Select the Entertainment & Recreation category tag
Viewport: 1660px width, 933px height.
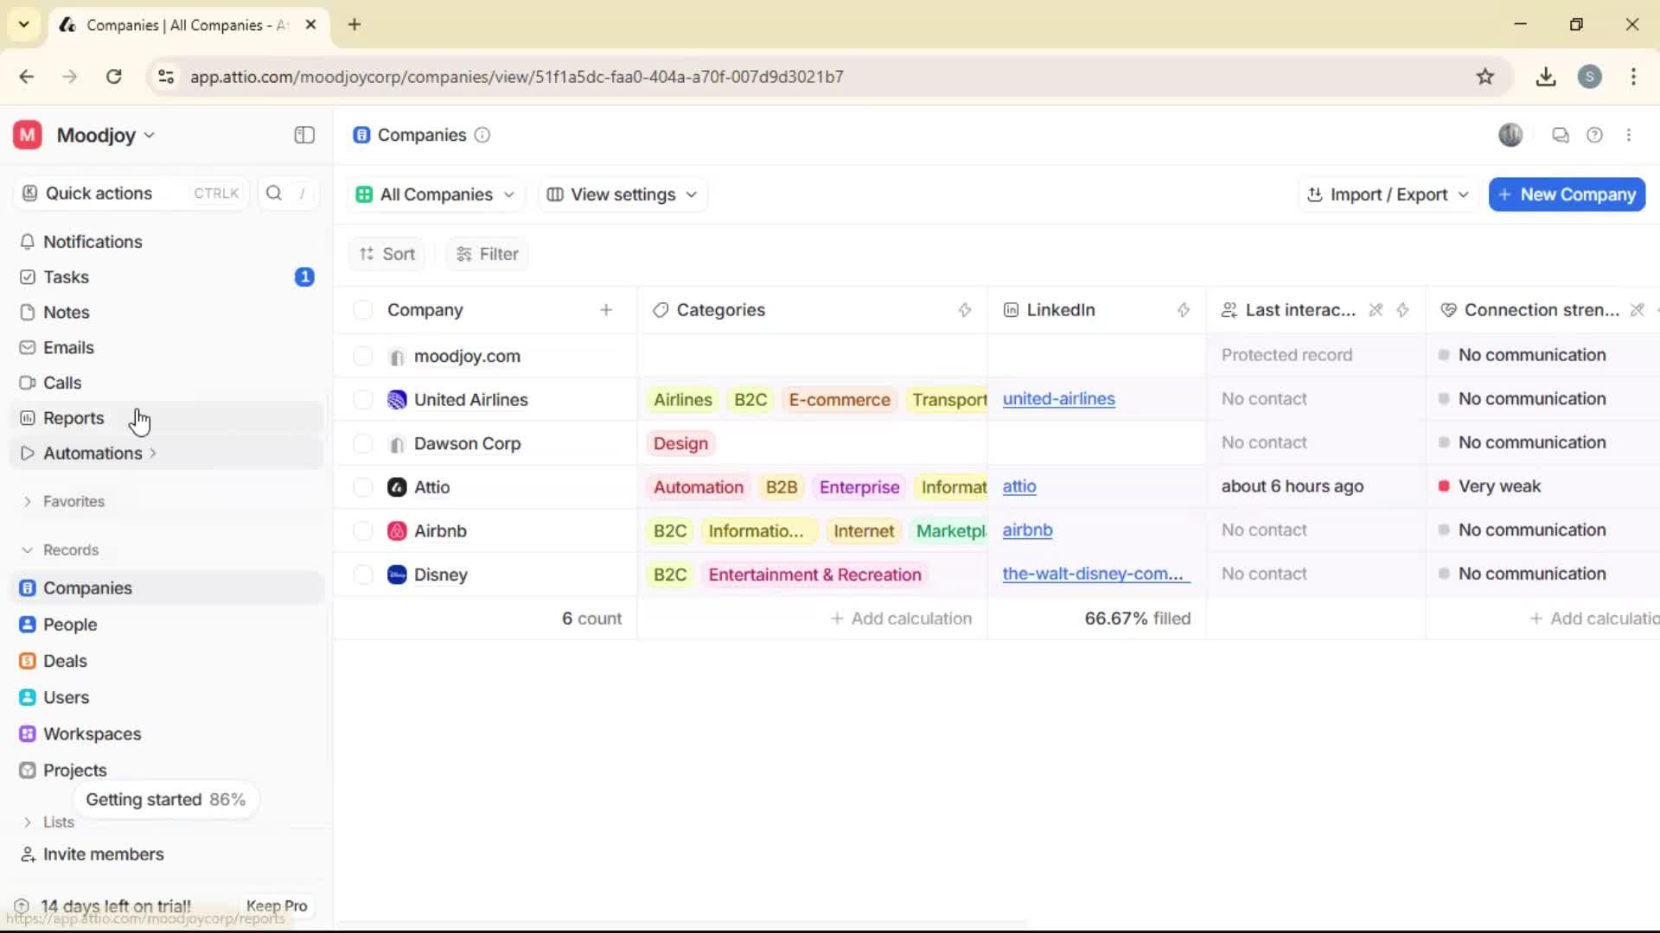coord(814,574)
